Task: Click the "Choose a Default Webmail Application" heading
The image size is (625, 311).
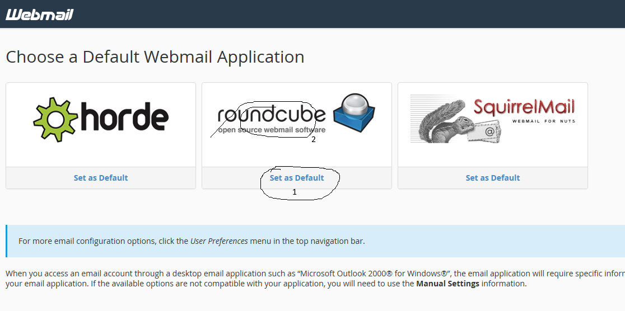Action: (155, 57)
